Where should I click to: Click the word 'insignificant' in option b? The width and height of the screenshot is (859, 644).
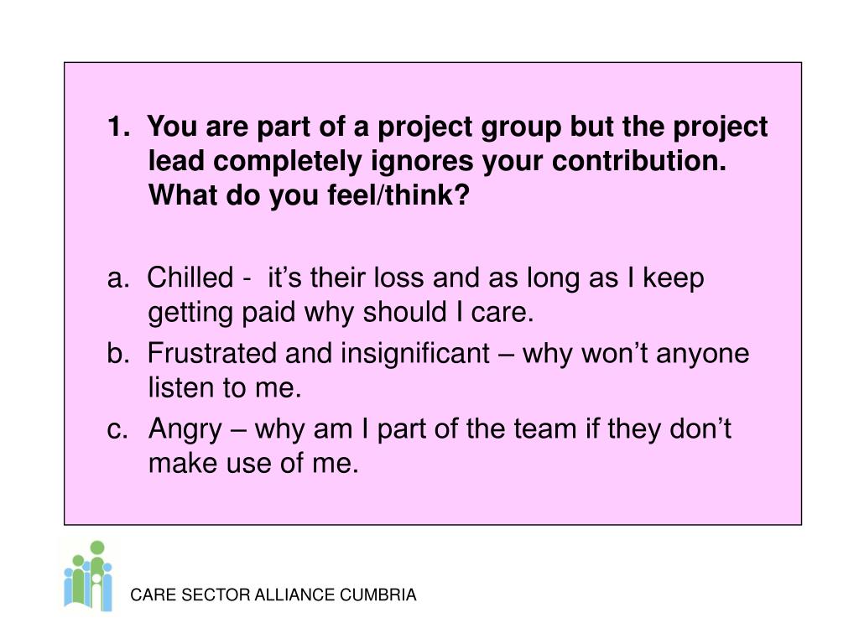coord(415,353)
